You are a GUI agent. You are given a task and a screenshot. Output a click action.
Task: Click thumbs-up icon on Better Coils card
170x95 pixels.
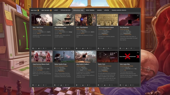(104, 85)
